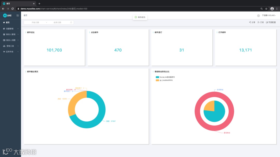
Task: Open the browser zoom magnifier icon
Action: pyautogui.click(x=261, y=9)
